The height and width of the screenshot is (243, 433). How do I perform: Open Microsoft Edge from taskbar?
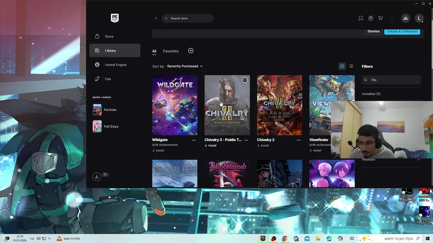point(329,238)
